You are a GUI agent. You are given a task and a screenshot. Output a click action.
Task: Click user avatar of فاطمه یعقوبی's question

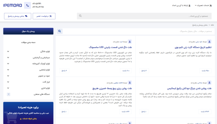tap(130, 82)
